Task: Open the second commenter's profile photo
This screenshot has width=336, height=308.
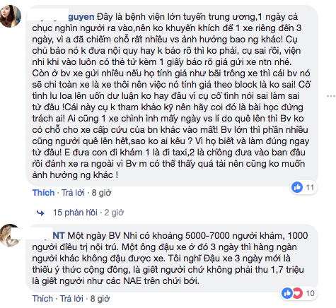Action: point(10,235)
